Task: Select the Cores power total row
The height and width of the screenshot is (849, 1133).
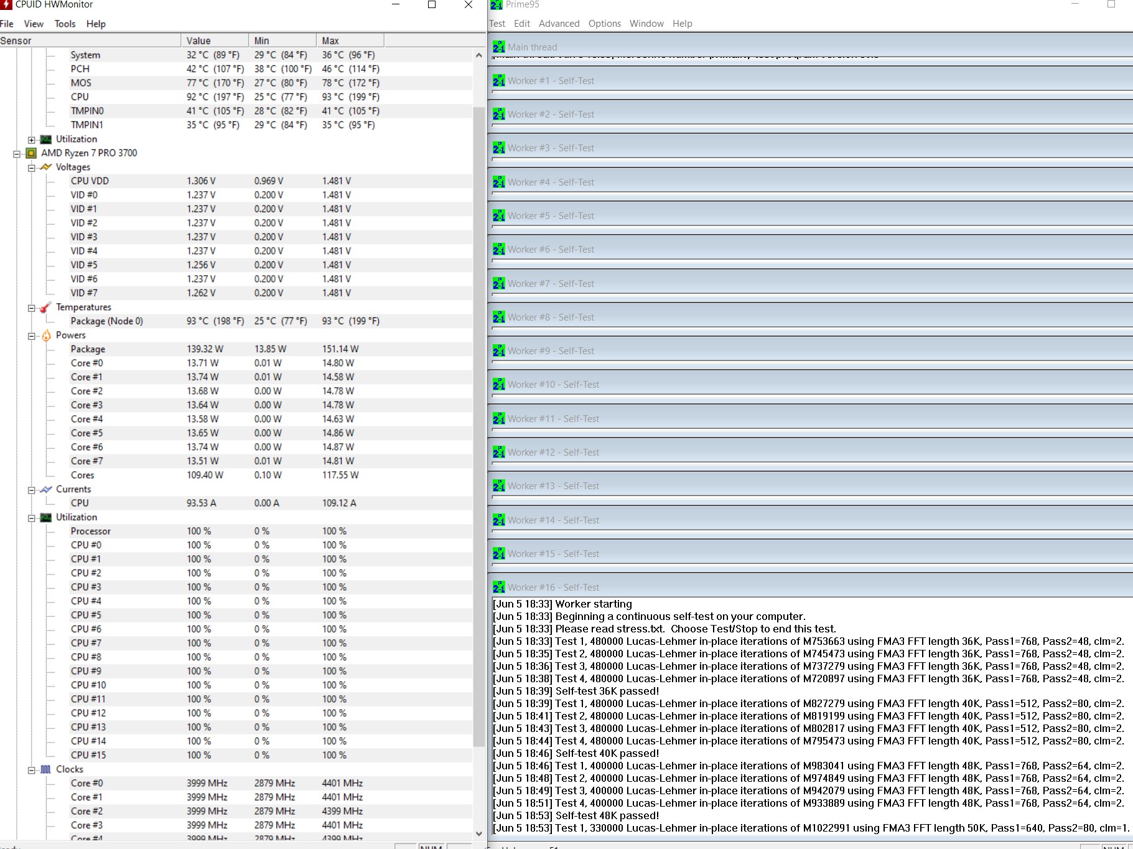Action: [x=236, y=475]
